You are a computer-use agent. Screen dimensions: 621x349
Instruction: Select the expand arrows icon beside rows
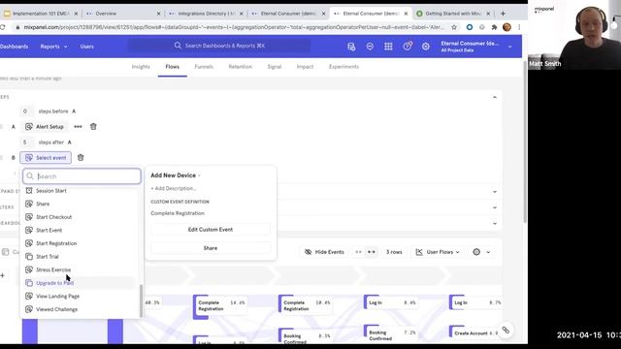[372, 252]
